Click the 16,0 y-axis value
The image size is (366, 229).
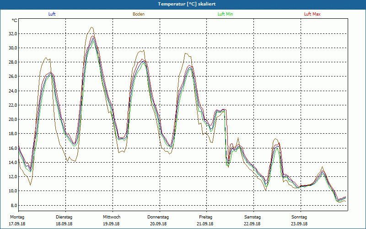pyautogui.click(x=13, y=148)
